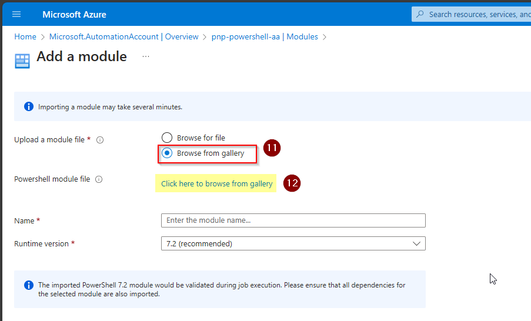Click info icon in PowerShell 7.2 validation notice
This screenshot has width=531, height=321.
tap(29, 285)
